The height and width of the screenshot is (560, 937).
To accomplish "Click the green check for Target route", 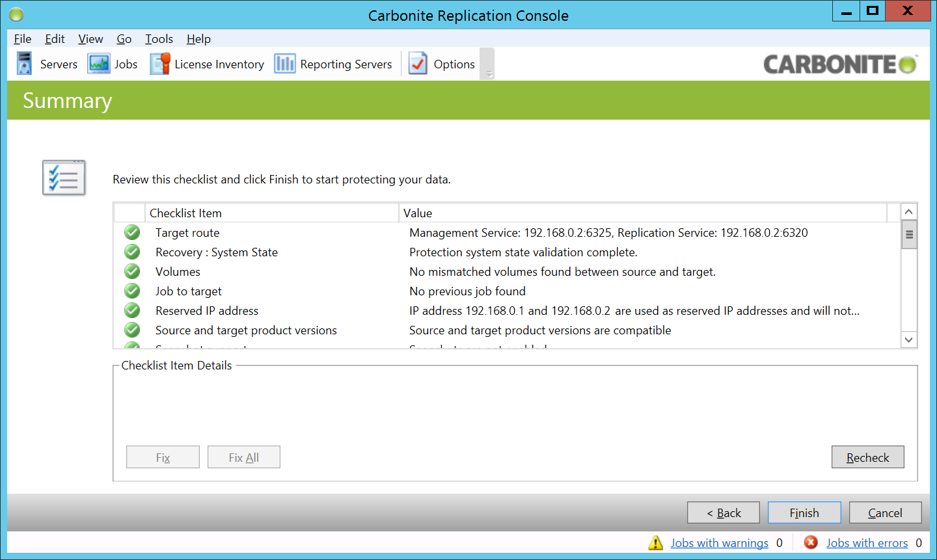I will pos(132,232).
